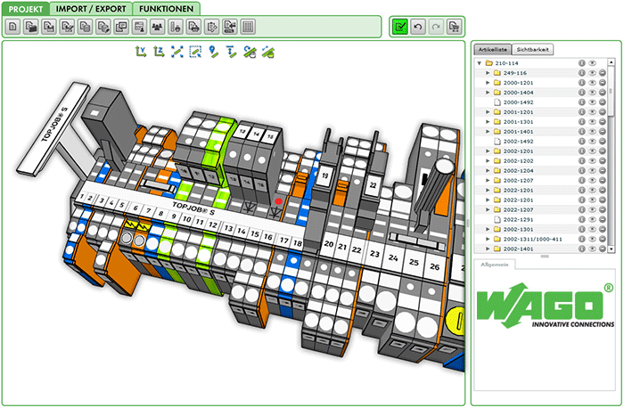Toggle visibility eye for 2001-1301

pos(592,122)
